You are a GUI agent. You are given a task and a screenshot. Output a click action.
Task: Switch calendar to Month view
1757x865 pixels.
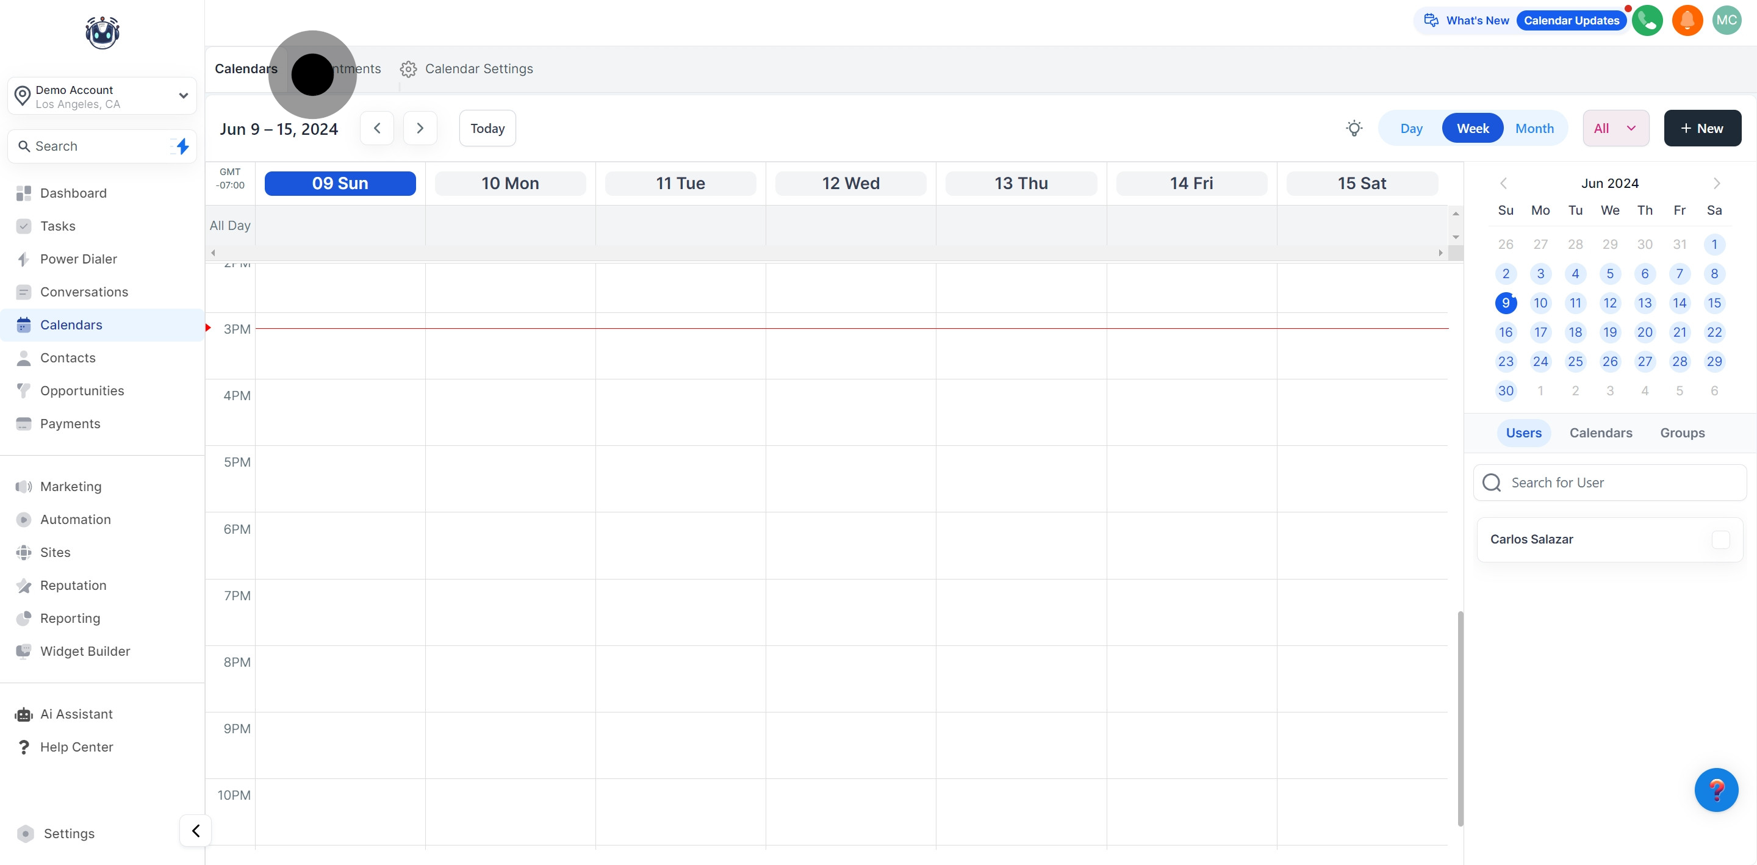1534,128
